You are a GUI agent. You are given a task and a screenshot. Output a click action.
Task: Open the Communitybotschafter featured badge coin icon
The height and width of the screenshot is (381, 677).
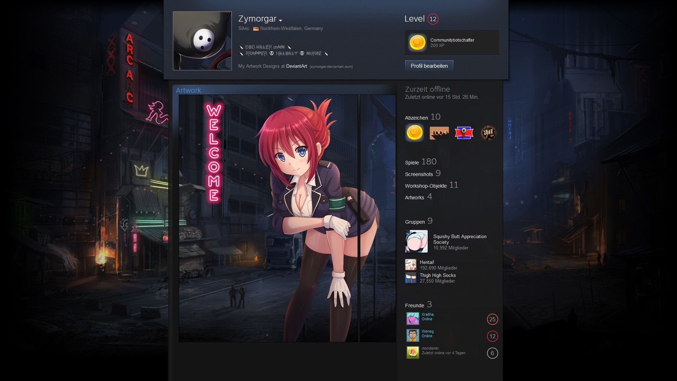pos(417,43)
